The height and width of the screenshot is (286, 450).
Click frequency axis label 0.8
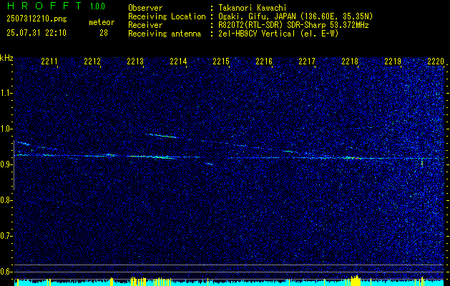pyautogui.click(x=6, y=200)
